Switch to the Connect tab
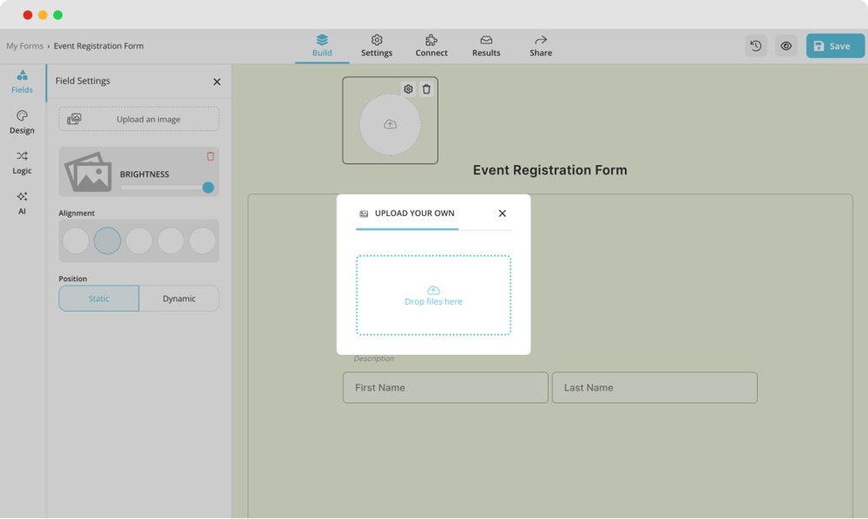The width and height of the screenshot is (868, 519). [431, 46]
